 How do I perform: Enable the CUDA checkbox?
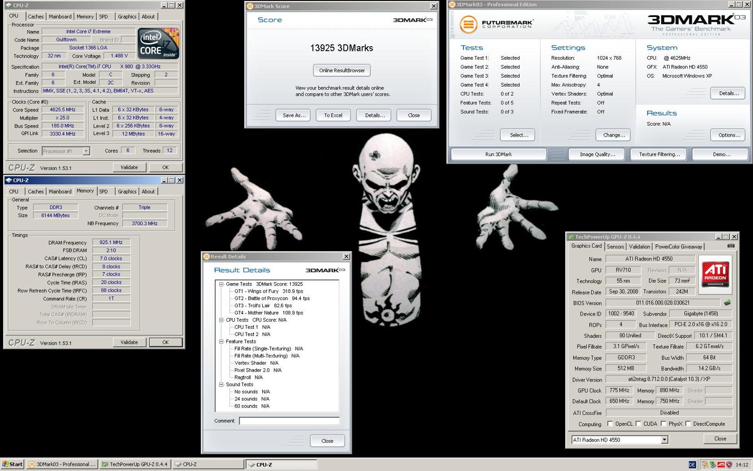pyautogui.click(x=638, y=423)
